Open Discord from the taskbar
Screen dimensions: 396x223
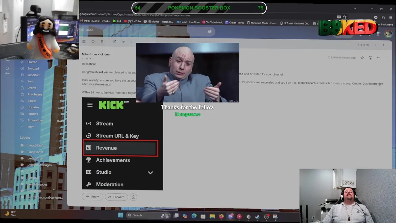tap(230, 216)
